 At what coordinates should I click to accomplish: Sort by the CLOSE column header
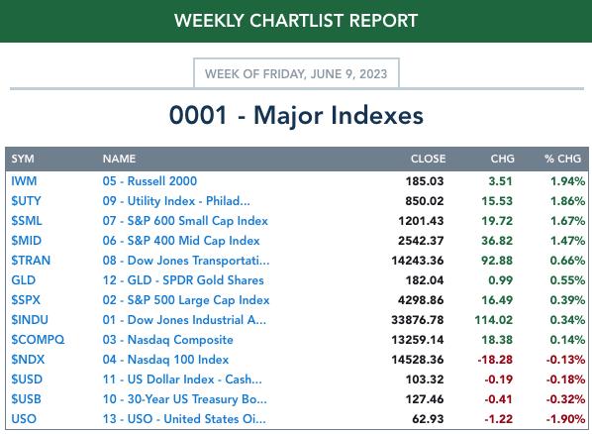[x=428, y=159]
